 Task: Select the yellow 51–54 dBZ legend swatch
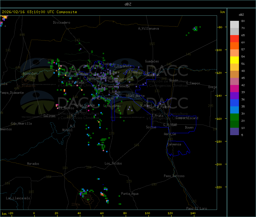234,60
